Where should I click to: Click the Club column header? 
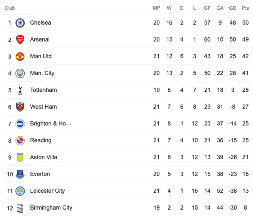10,8
